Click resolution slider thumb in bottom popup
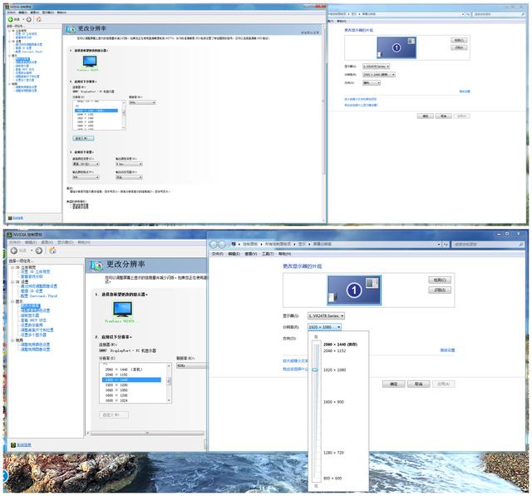Image resolution: width=532 pixels, height=496 pixels. click(x=315, y=370)
